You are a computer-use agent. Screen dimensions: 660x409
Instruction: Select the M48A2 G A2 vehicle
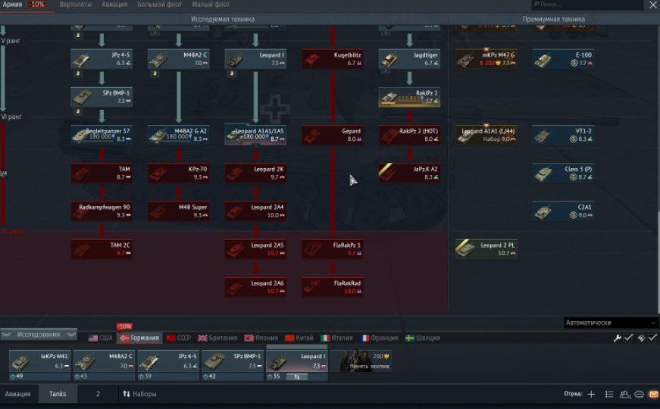coord(179,135)
